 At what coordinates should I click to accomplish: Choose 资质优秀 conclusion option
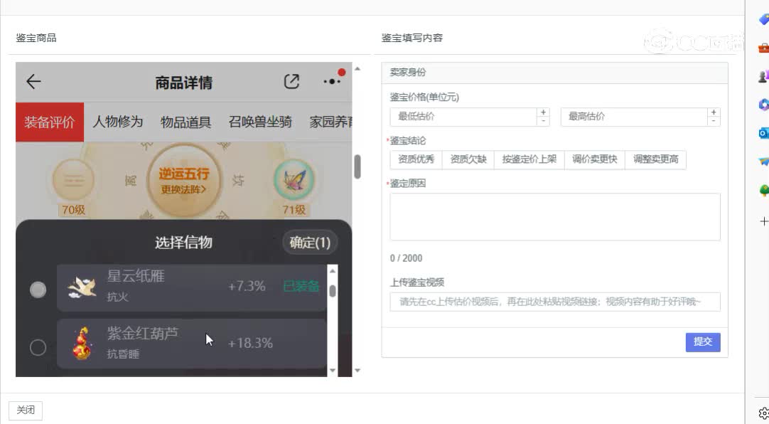416,159
